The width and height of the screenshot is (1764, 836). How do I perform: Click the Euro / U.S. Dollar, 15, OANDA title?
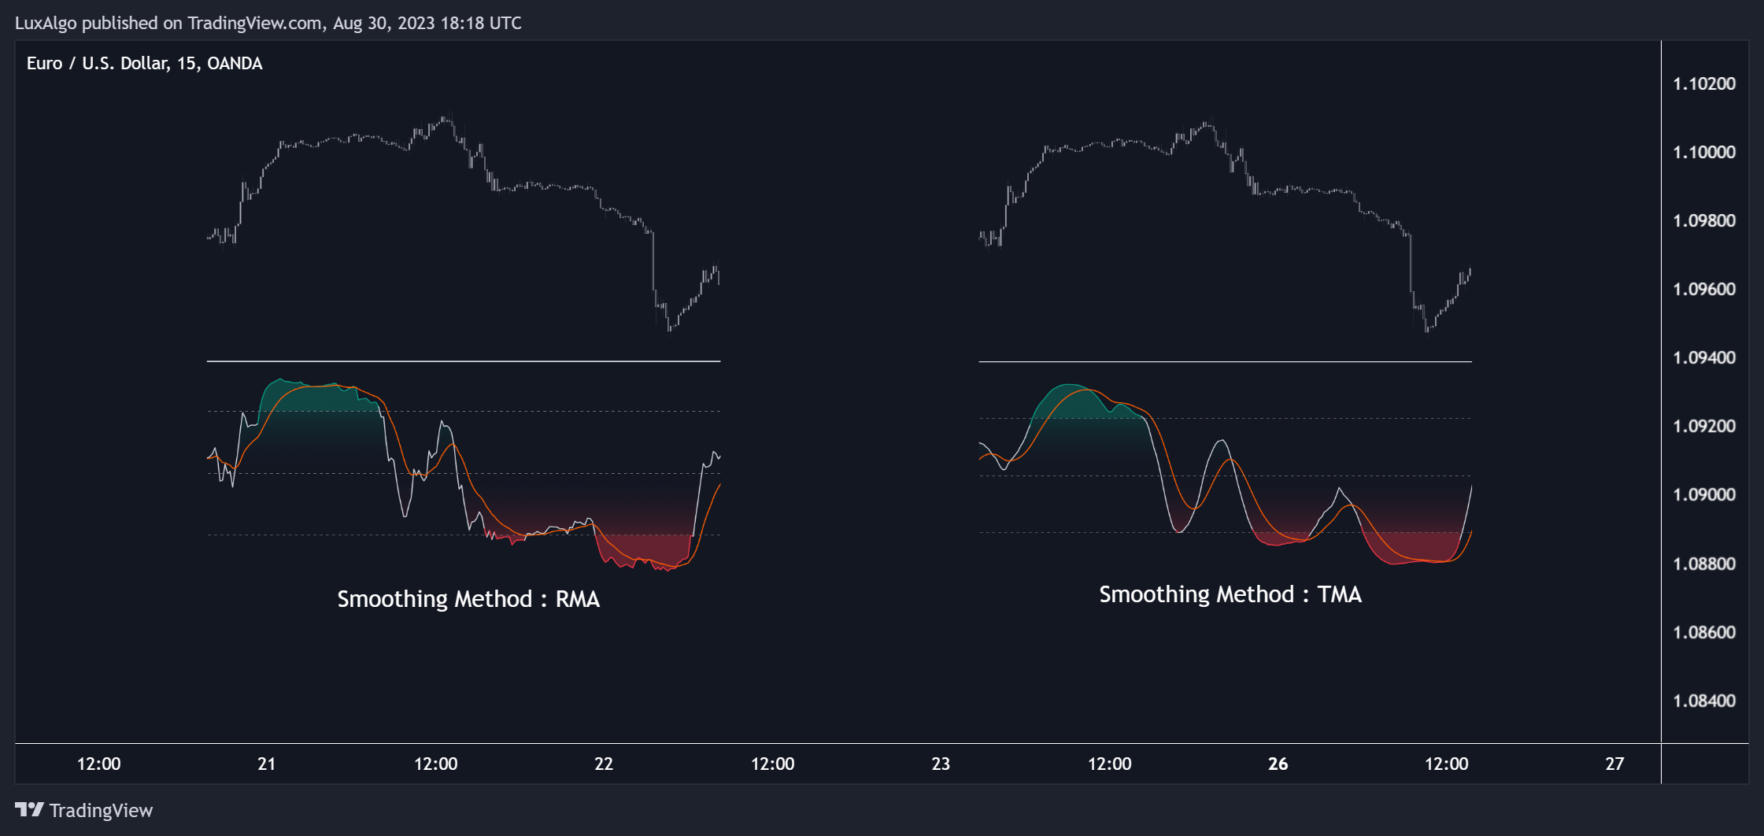tap(145, 63)
